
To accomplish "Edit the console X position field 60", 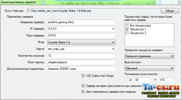I will [x=142, y=80].
